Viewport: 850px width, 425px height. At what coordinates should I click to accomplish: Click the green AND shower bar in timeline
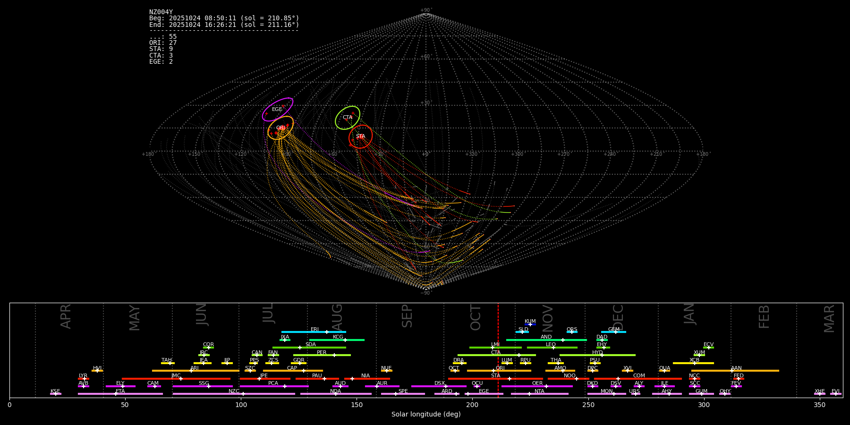pos(546,340)
